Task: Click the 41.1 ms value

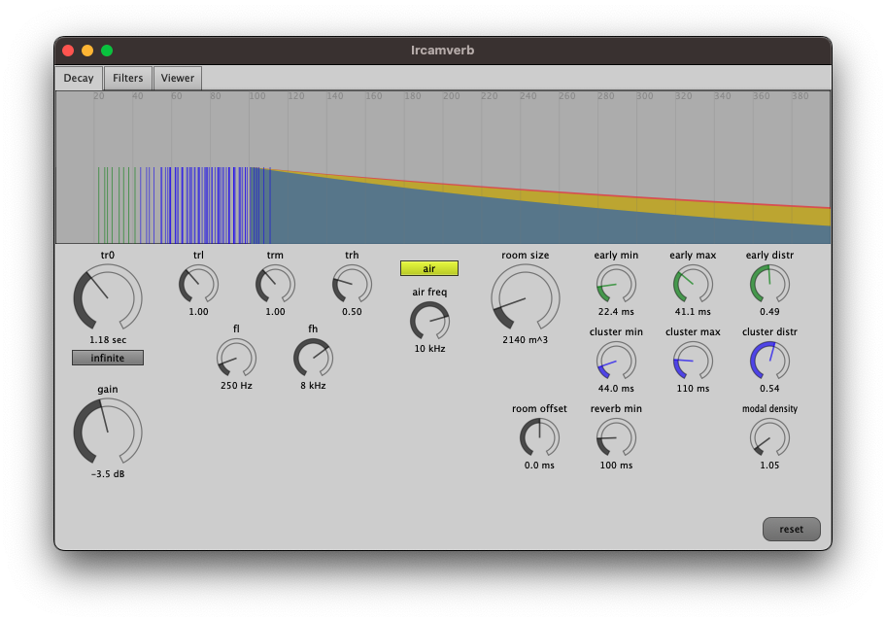Action: point(693,312)
